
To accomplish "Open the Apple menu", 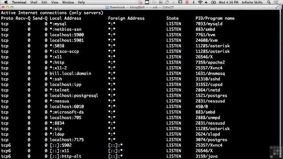I will click(6, 2).
